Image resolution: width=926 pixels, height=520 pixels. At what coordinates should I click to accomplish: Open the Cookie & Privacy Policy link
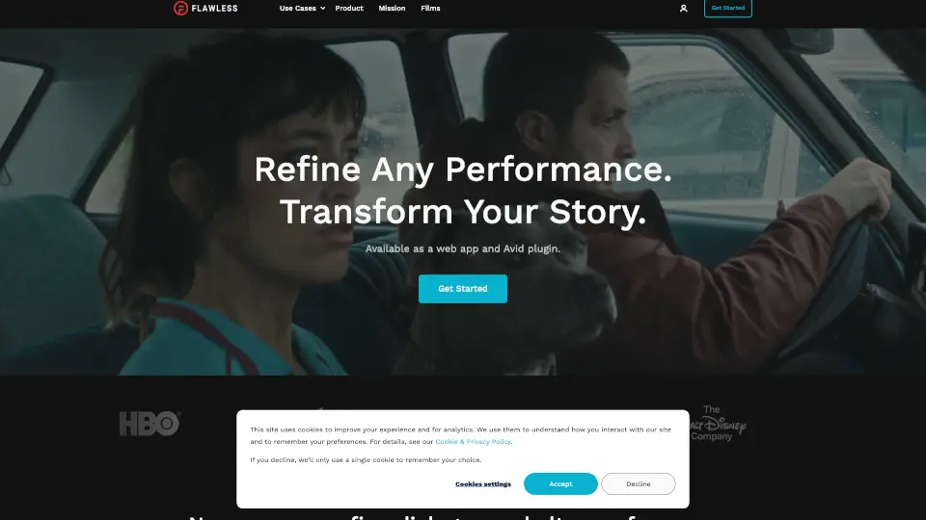click(x=473, y=442)
